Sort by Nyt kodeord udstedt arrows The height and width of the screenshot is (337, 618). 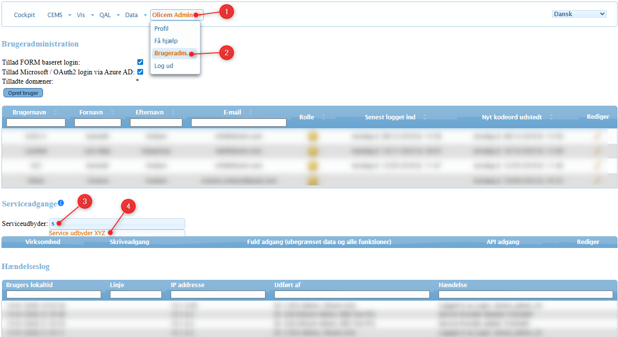point(551,117)
